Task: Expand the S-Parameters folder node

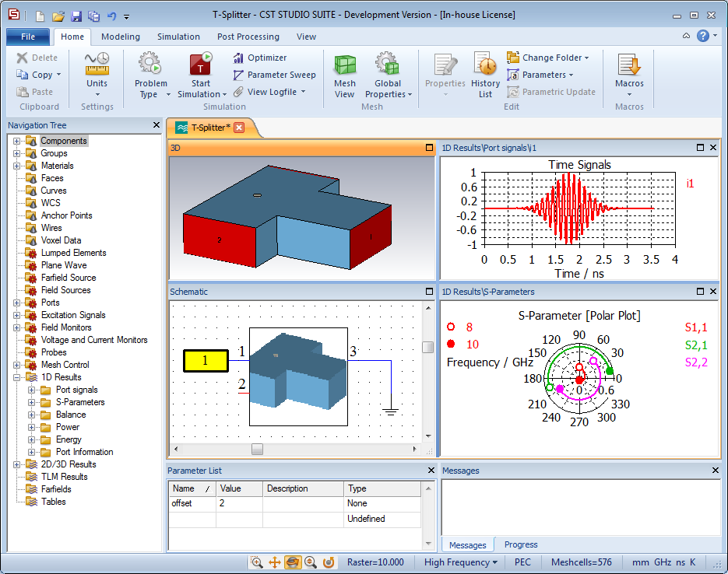Action: (x=32, y=402)
